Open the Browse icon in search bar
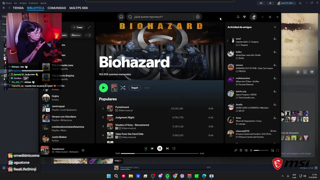This screenshot has width=320, height=180. point(198,17)
